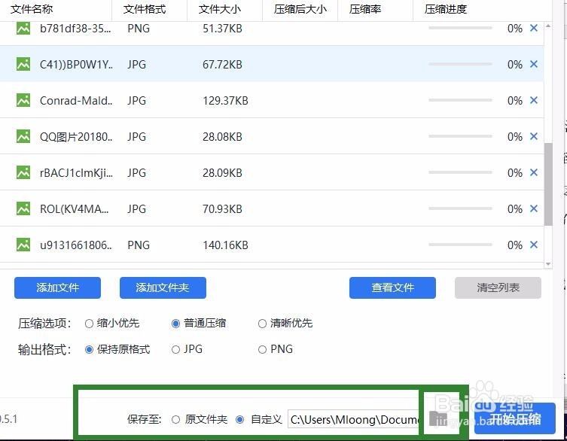Click size value 28.09KB
The height and width of the screenshot is (441, 567).
(222, 173)
